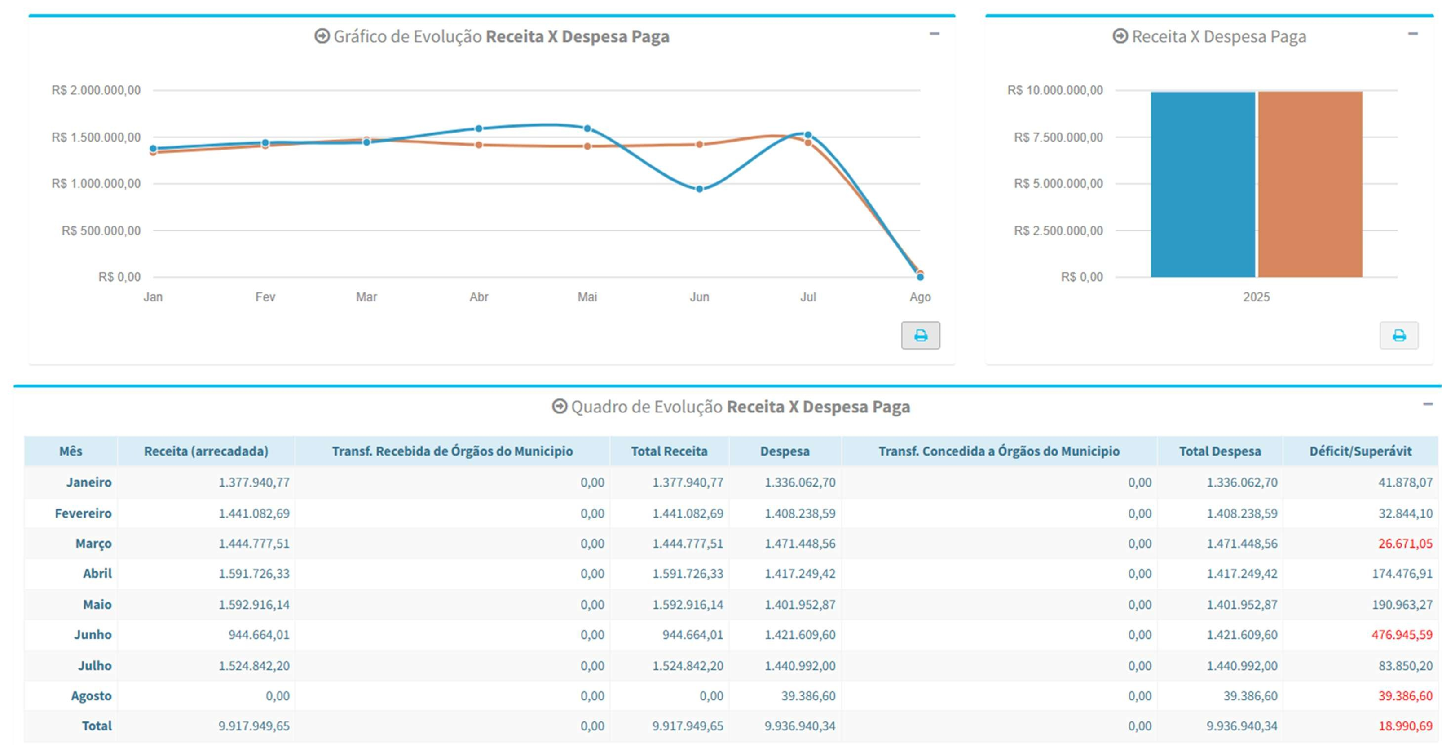Select the Agosto row label
Screen dimensions: 1442x748
91,696
